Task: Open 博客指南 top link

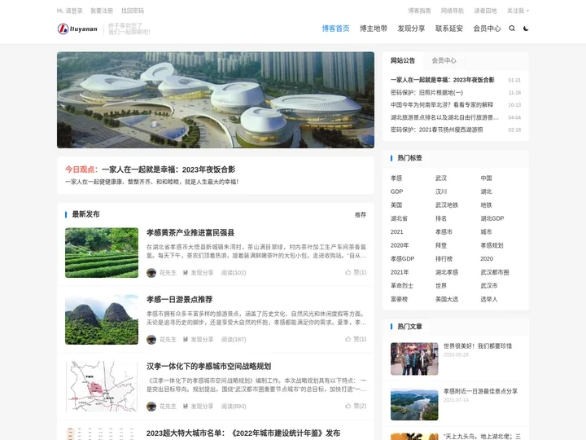Action: (419, 11)
